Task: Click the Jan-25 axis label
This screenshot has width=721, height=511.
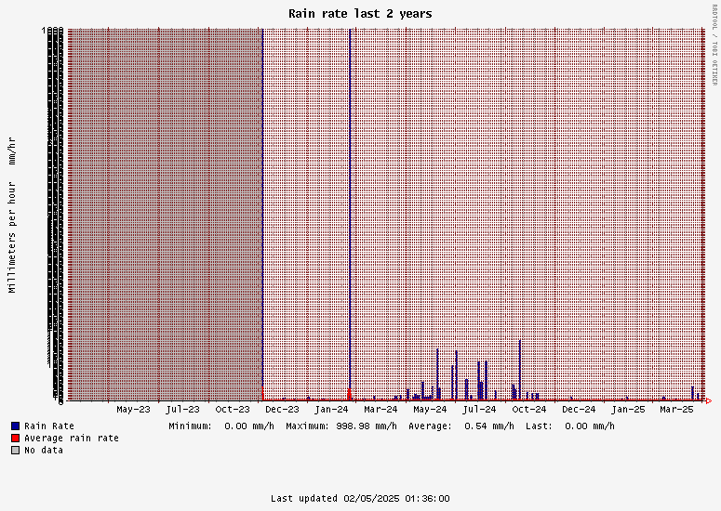Action: pyautogui.click(x=628, y=409)
